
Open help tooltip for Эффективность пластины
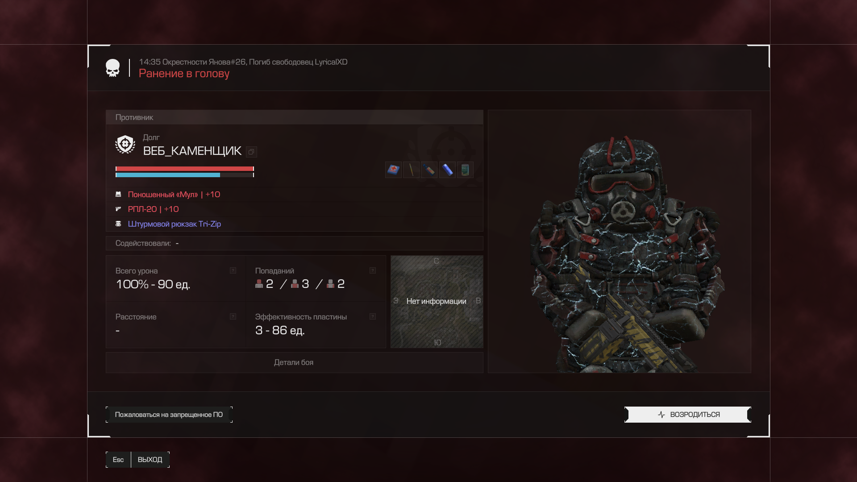pos(373,316)
